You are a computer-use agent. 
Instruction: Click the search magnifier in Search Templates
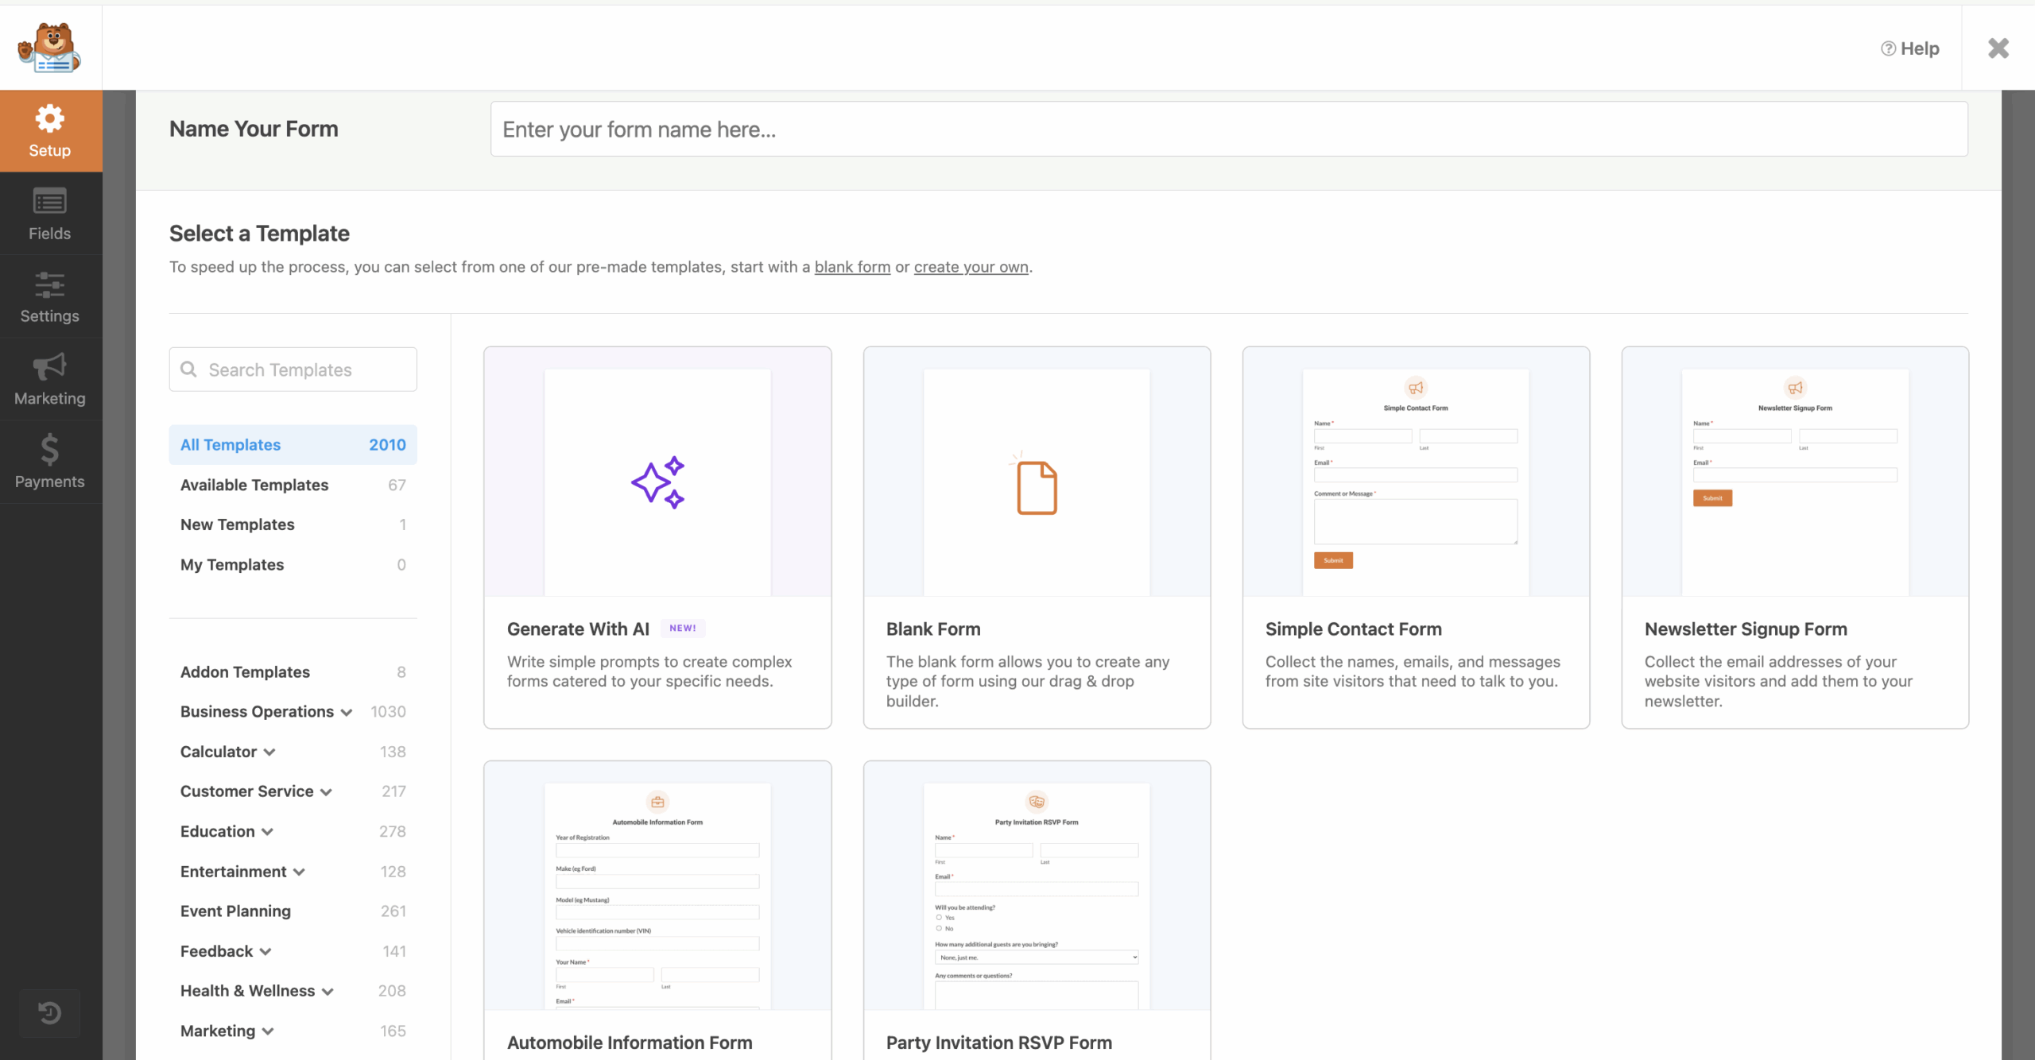189,369
